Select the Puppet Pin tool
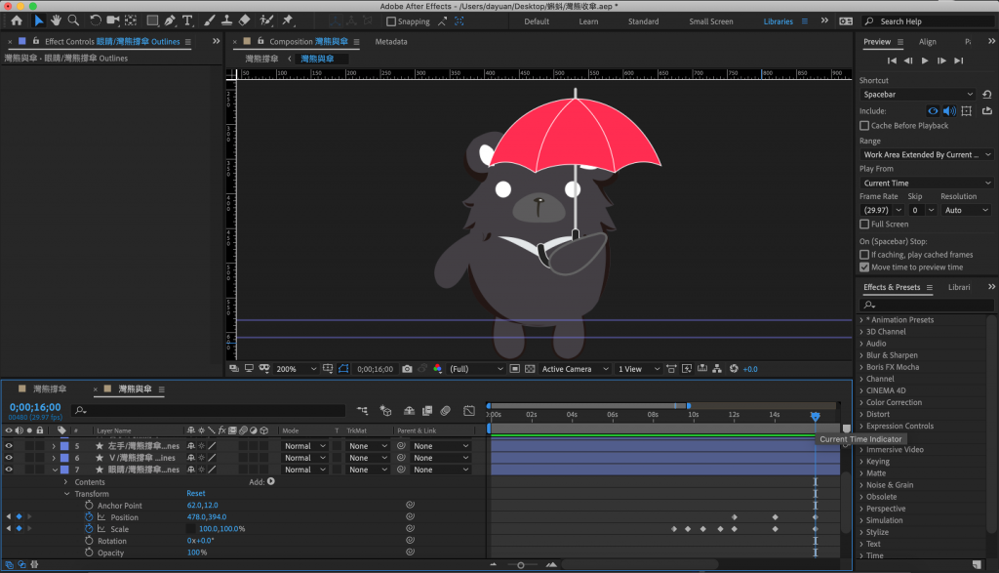This screenshot has width=999, height=573. point(288,20)
